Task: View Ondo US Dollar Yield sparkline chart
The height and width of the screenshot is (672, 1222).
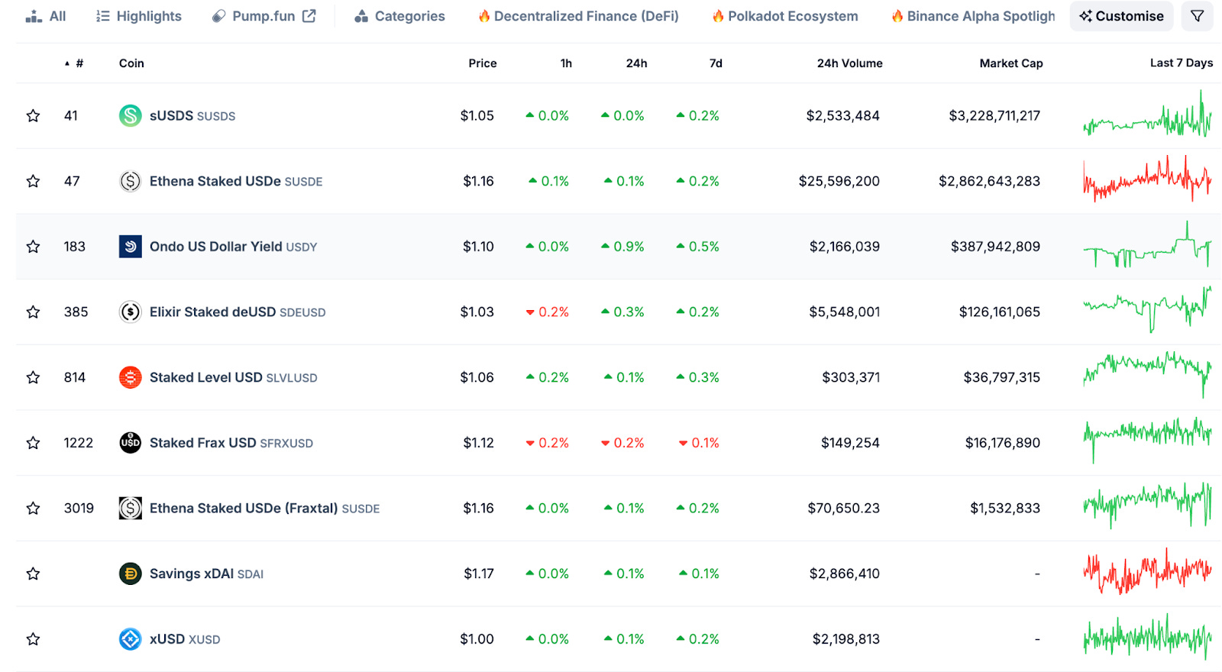Action: click(1147, 245)
